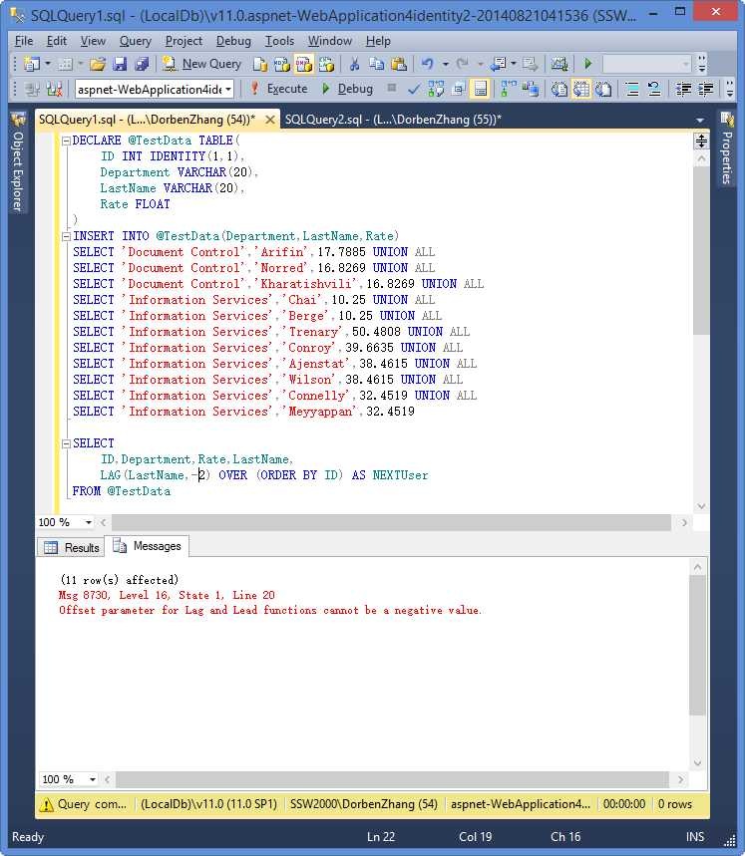Switch output to Results to Text

click(559, 89)
